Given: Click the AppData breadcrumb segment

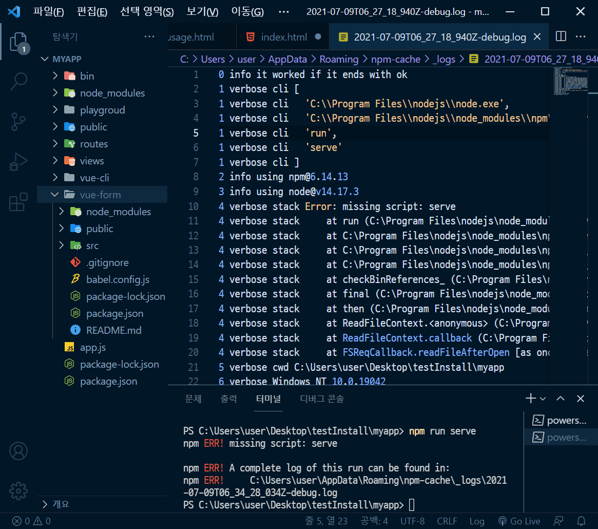Looking at the screenshot, I should coord(287,59).
